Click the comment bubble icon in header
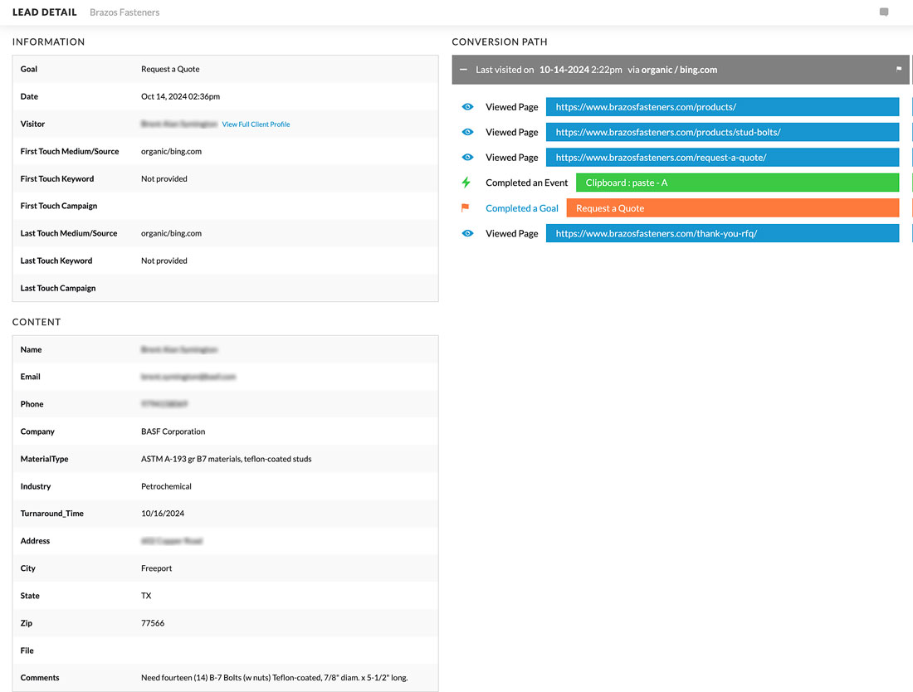The image size is (913, 692). 884,12
